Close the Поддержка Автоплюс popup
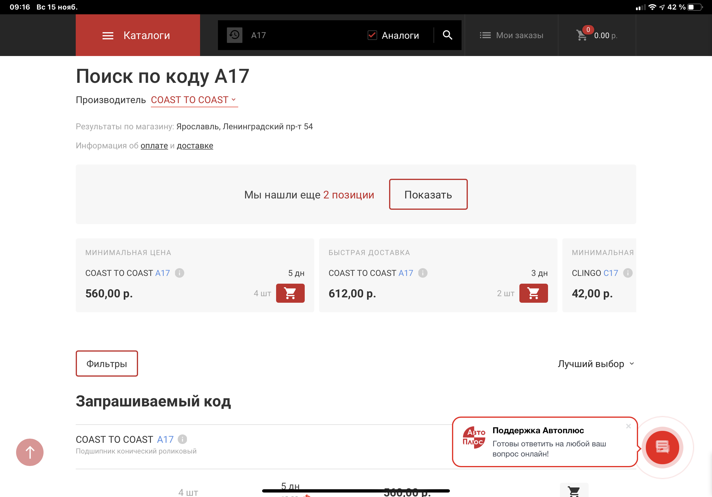The image size is (712, 497). [628, 426]
